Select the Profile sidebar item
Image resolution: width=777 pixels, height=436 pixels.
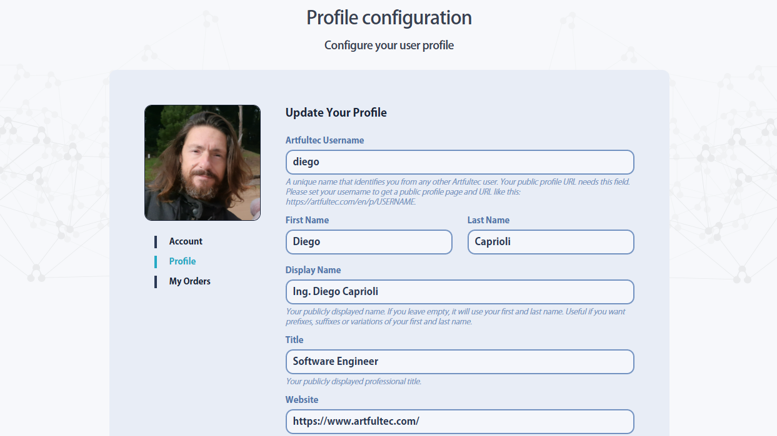point(183,261)
